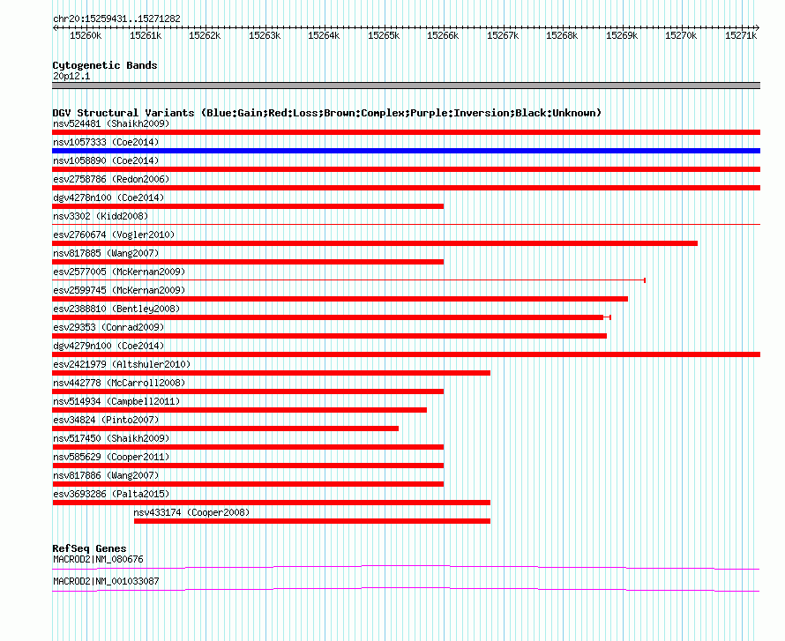
Task: Click the chr20:15259431..15271282 coordinate label
Action: 116,19
